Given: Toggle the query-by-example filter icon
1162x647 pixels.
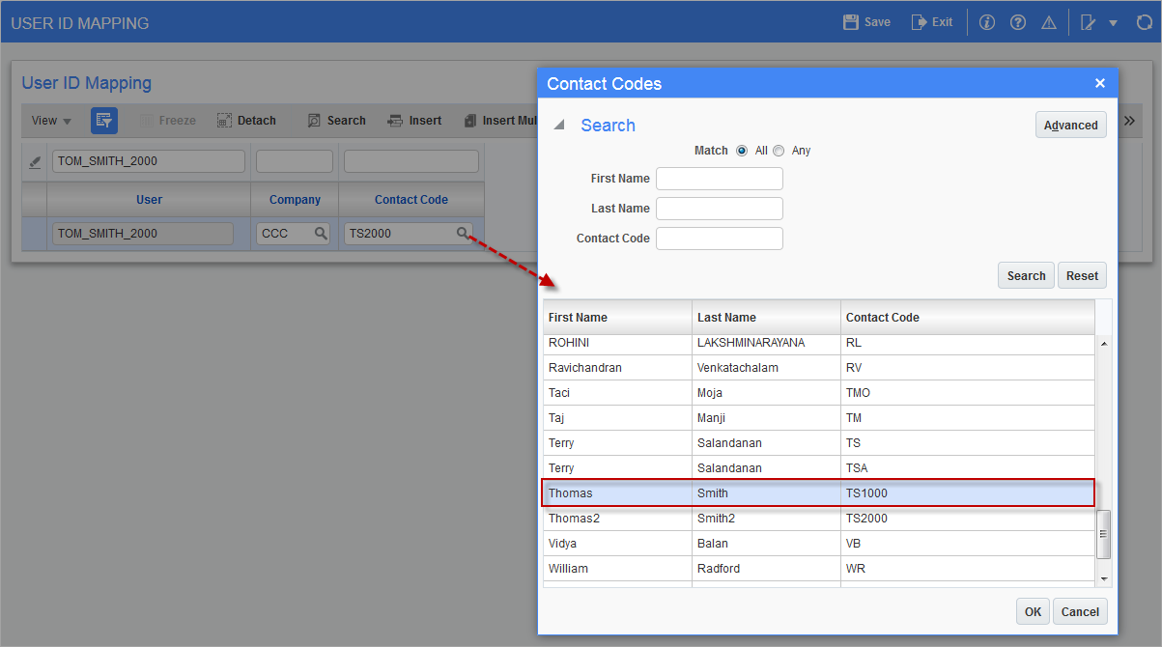Looking at the screenshot, I should click(x=103, y=121).
